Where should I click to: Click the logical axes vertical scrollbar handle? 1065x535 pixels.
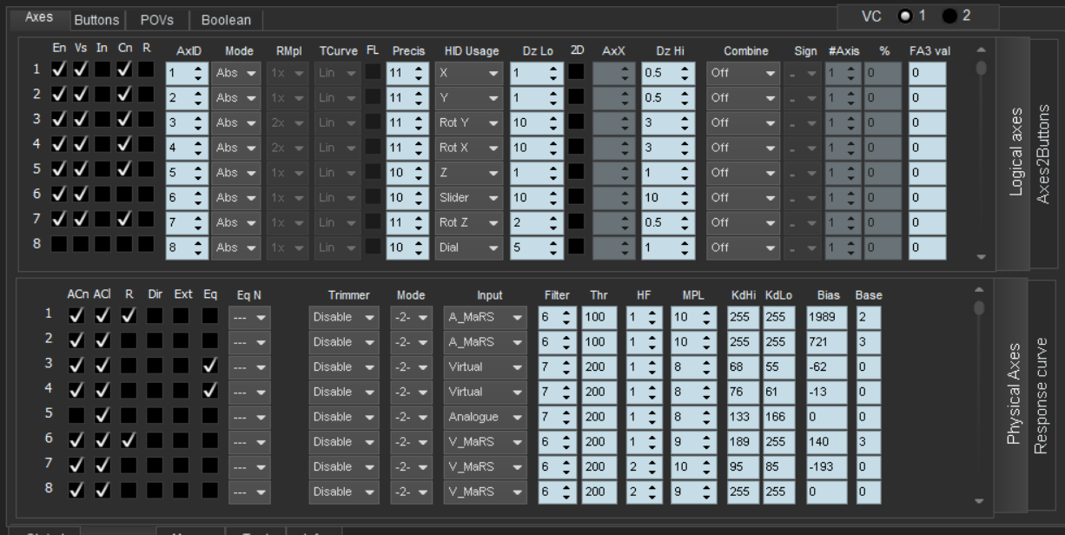(x=982, y=67)
